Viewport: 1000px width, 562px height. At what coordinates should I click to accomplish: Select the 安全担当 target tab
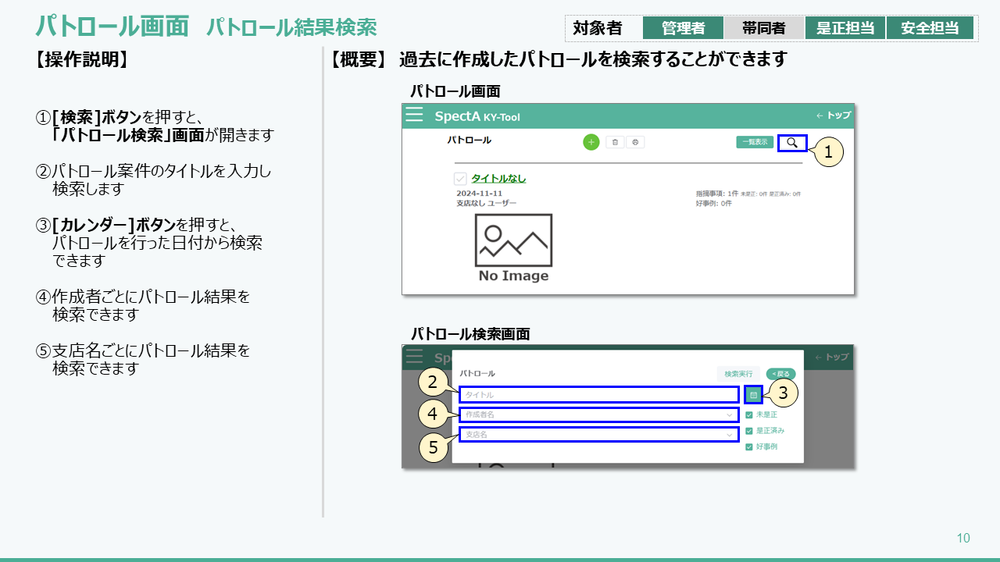click(x=930, y=28)
